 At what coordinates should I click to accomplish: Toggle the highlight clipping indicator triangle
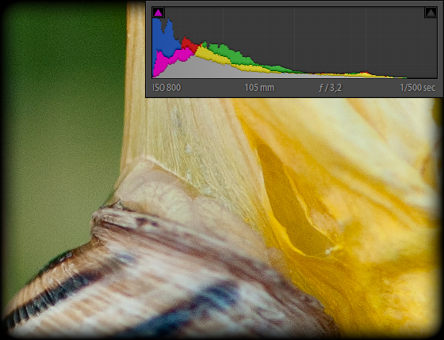point(431,13)
